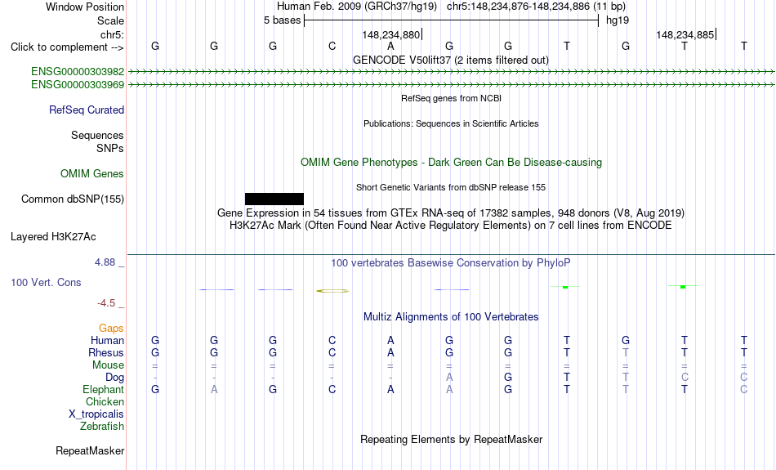Click the '5 bases' scale bar label

coord(282,20)
